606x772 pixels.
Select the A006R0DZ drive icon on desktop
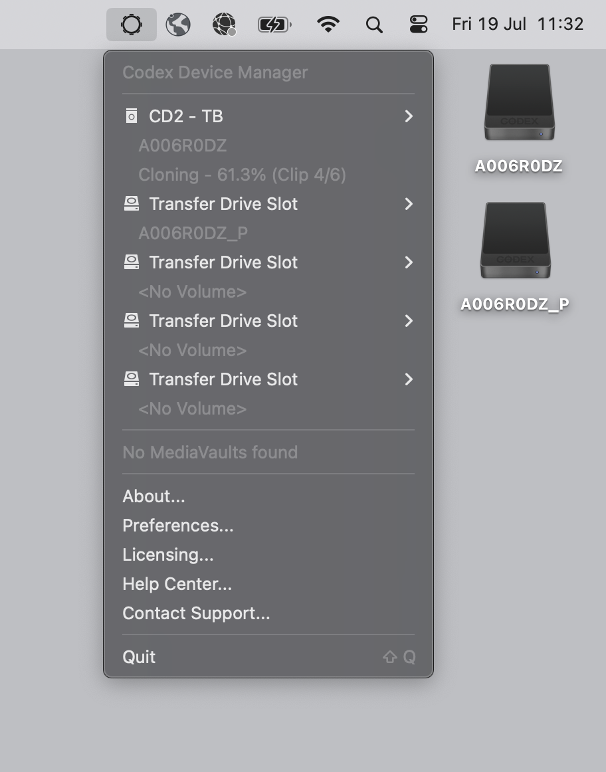519,102
